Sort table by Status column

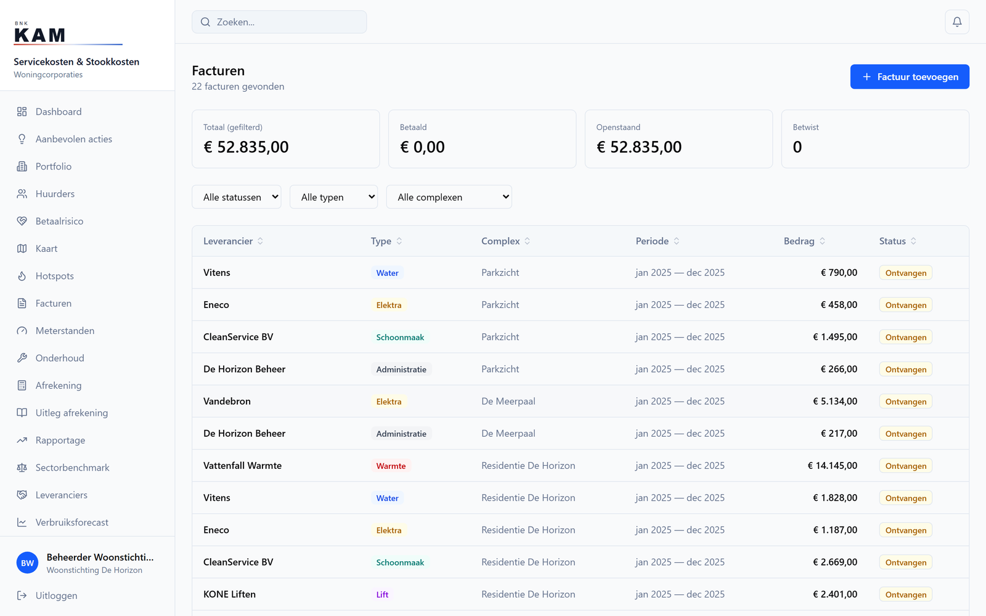(x=898, y=241)
